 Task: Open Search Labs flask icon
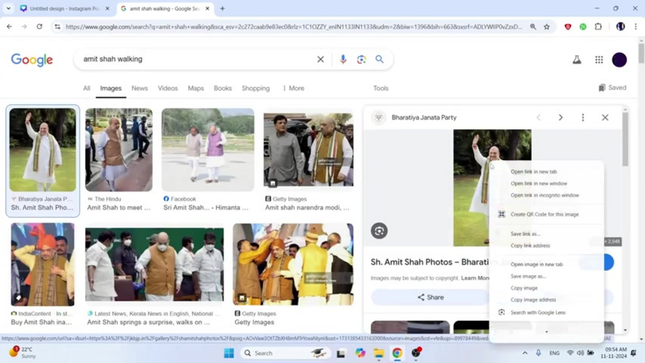coord(577,59)
